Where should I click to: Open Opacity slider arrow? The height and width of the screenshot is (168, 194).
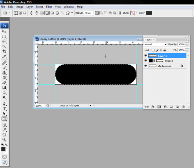click(x=187, y=44)
